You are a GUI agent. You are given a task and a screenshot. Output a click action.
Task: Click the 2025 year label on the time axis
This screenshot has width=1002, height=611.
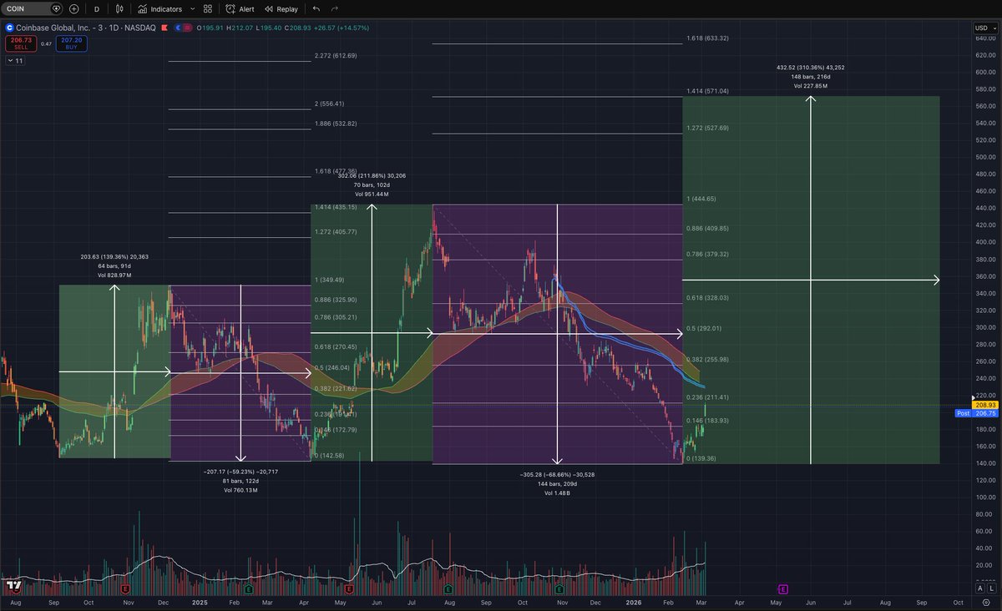coord(199,602)
